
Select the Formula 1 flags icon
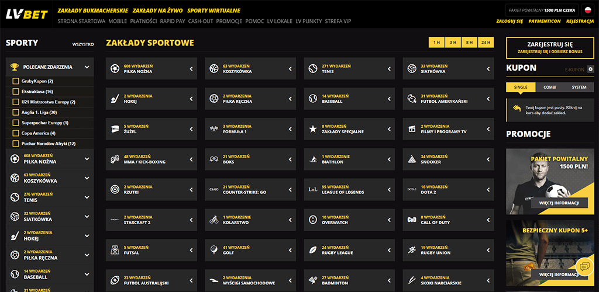pyautogui.click(x=214, y=128)
